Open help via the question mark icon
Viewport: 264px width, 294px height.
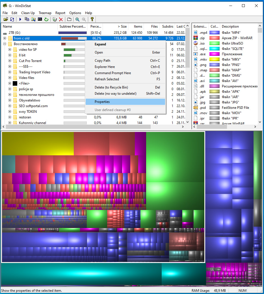pyautogui.click(x=92, y=19)
